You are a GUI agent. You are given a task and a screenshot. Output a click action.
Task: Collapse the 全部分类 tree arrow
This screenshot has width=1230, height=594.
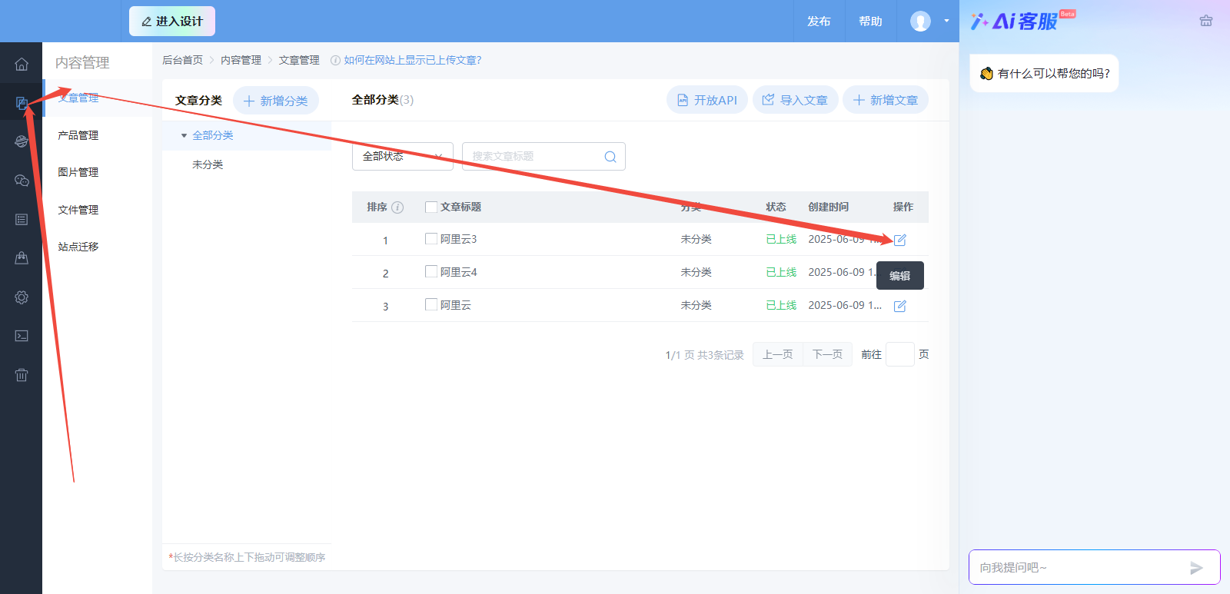click(x=184, y=136)
